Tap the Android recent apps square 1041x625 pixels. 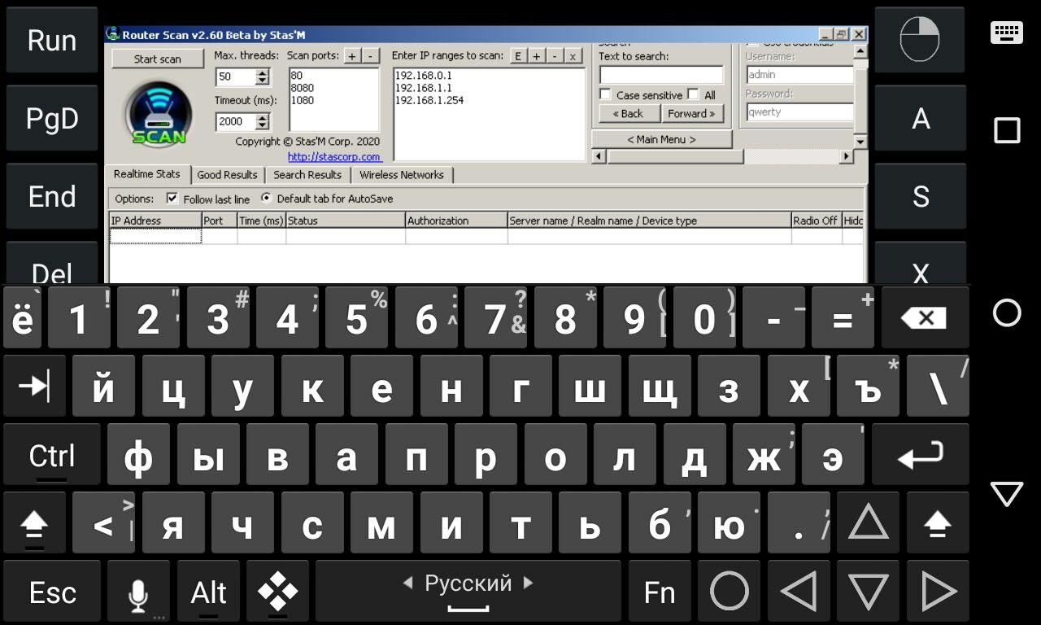[1007, 130]
